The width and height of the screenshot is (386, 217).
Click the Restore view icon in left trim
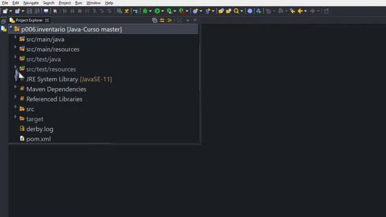3,22
